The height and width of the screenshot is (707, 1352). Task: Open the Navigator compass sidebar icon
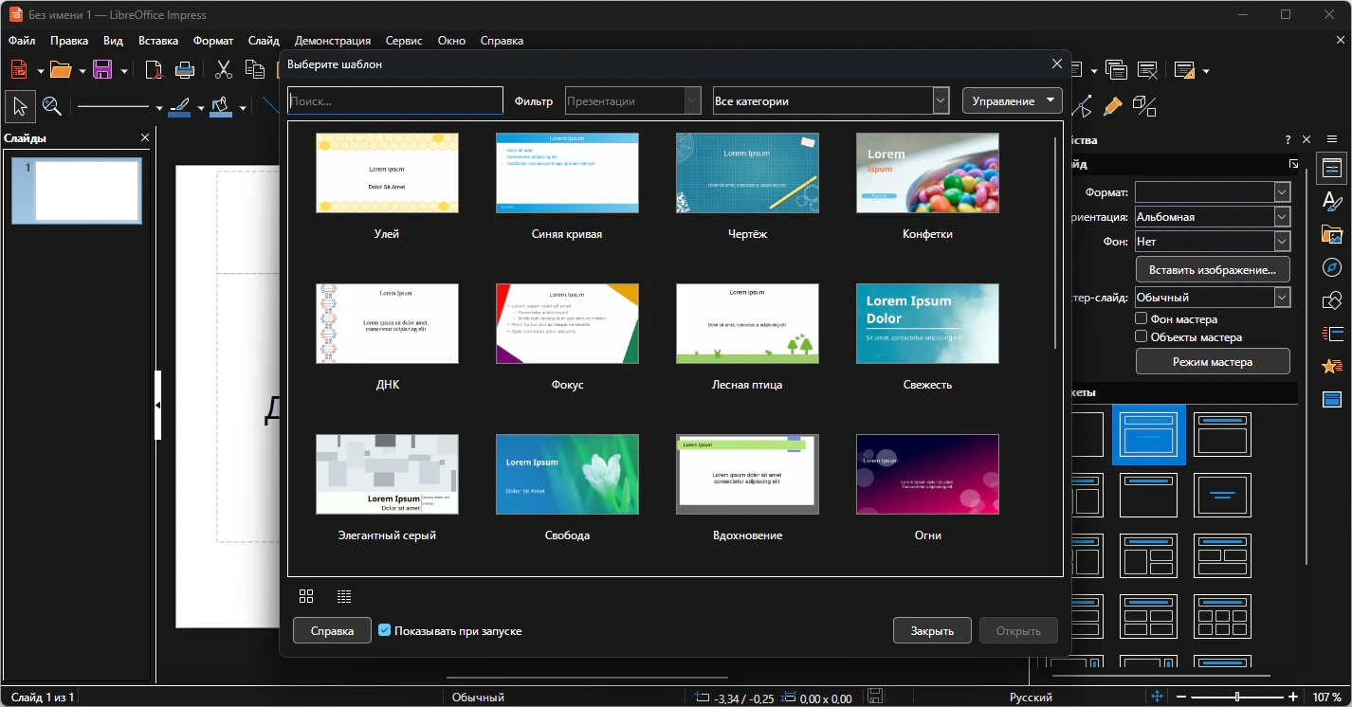click(1332, 267)
